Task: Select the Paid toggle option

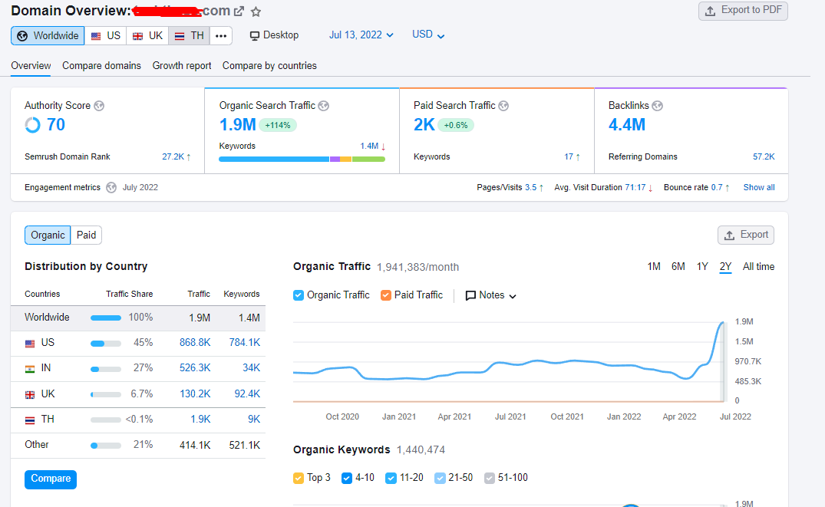Action: 86,235
